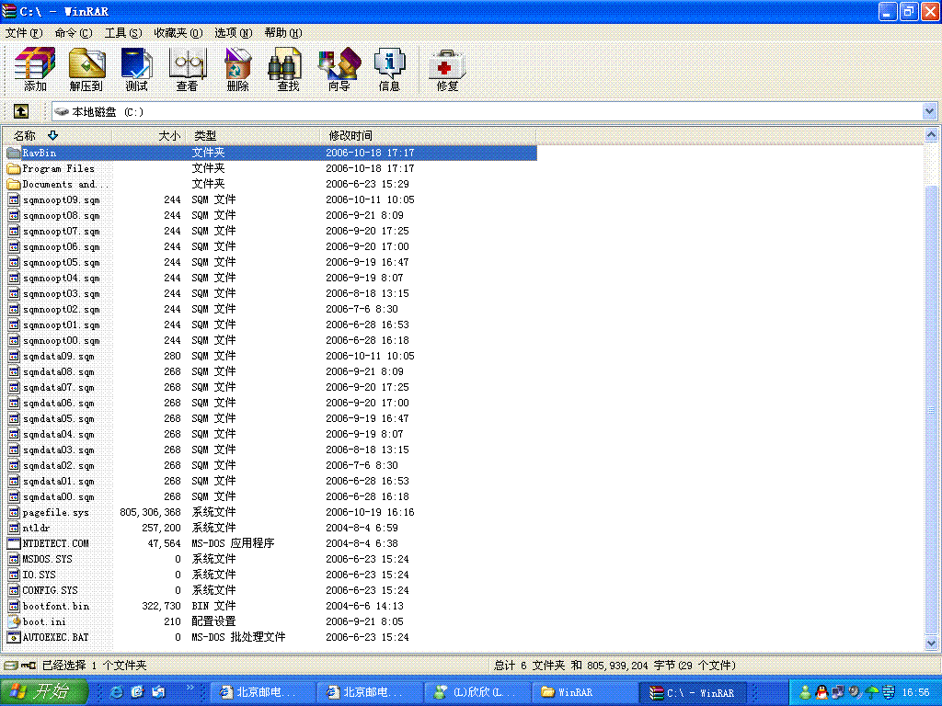Click the QQ penguin tray icon
Image resolution: width=942 pixels, height=706 pixels.
click(x=821, y=692)
